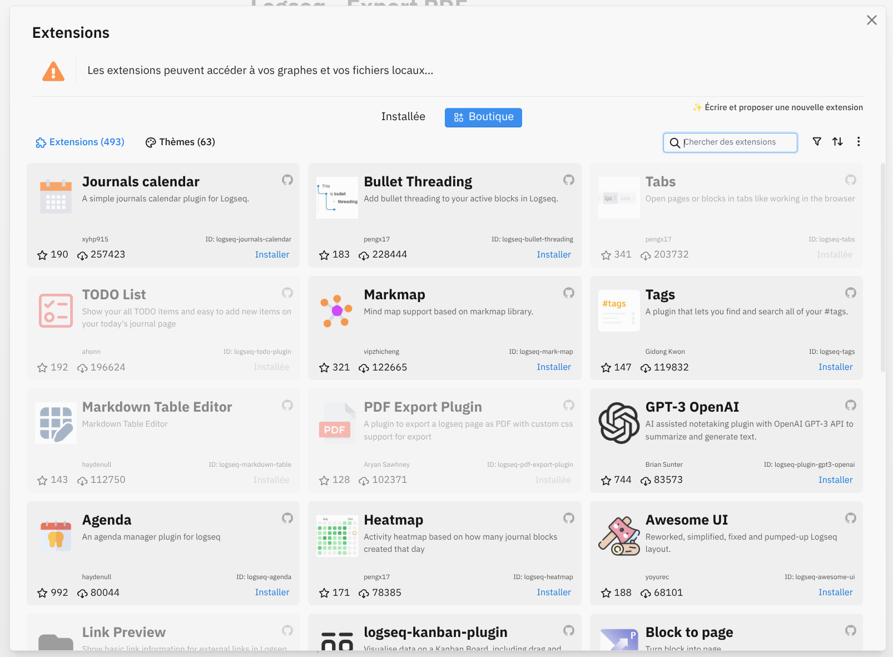
Task: Click the 'logseq-kanban-plugin' title
Action: point(435,633)
